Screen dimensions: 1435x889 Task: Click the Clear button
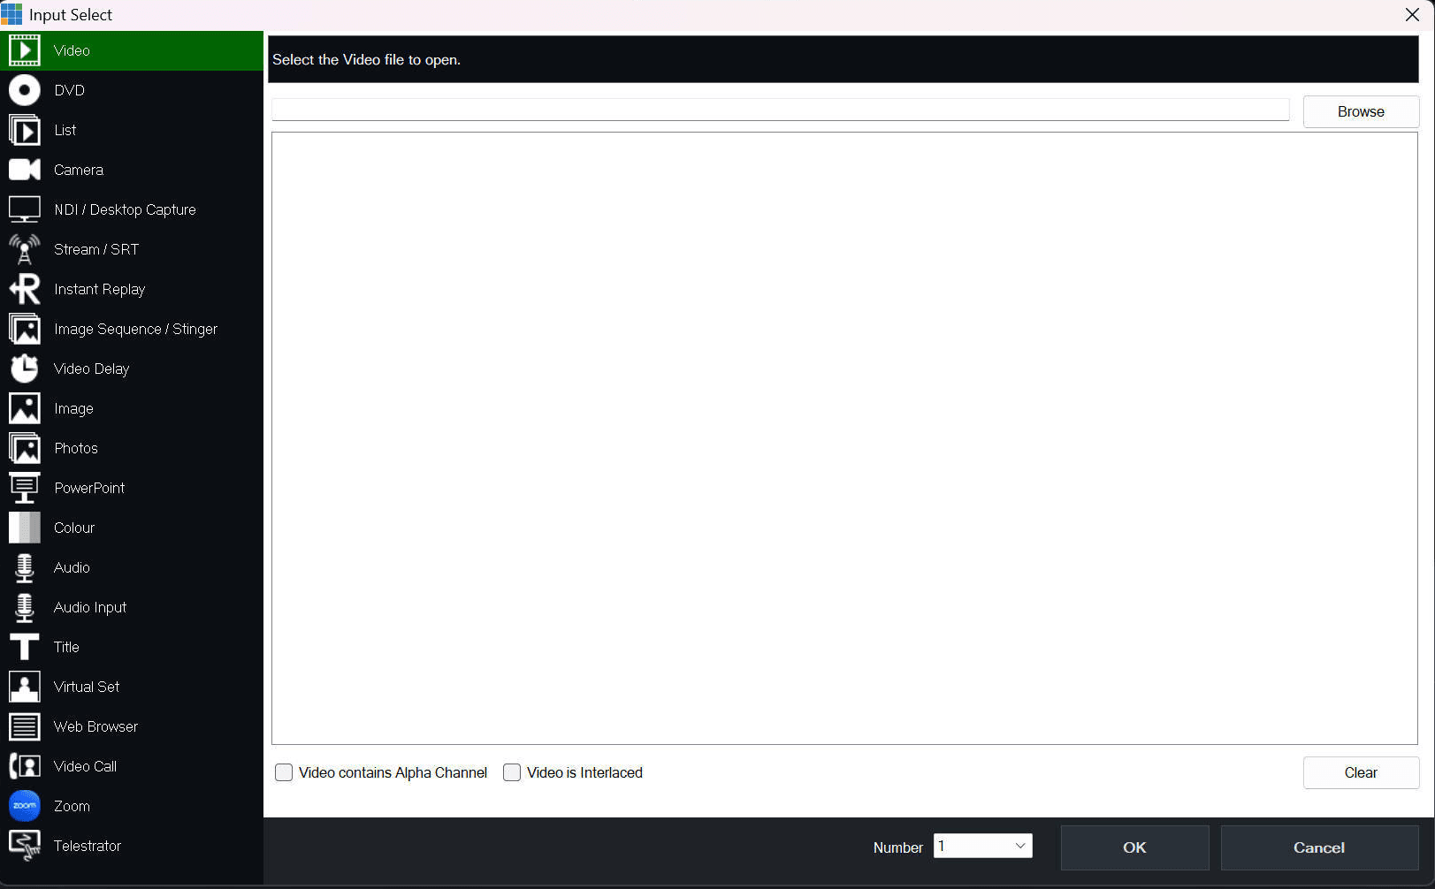point(1361,772)
